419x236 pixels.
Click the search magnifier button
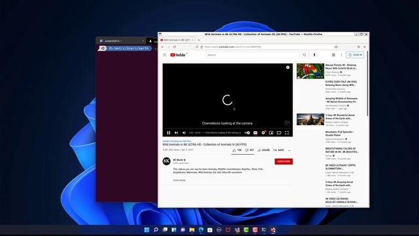click(x=304, y=55)
